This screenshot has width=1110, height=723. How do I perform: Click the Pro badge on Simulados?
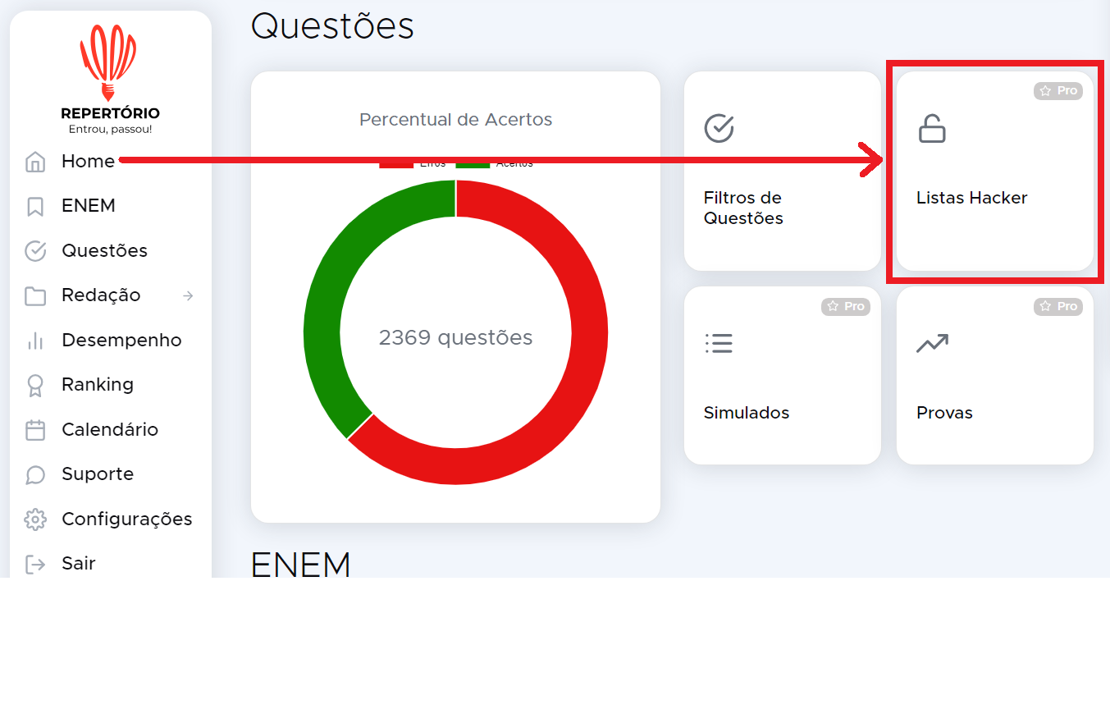coord(846,306)
